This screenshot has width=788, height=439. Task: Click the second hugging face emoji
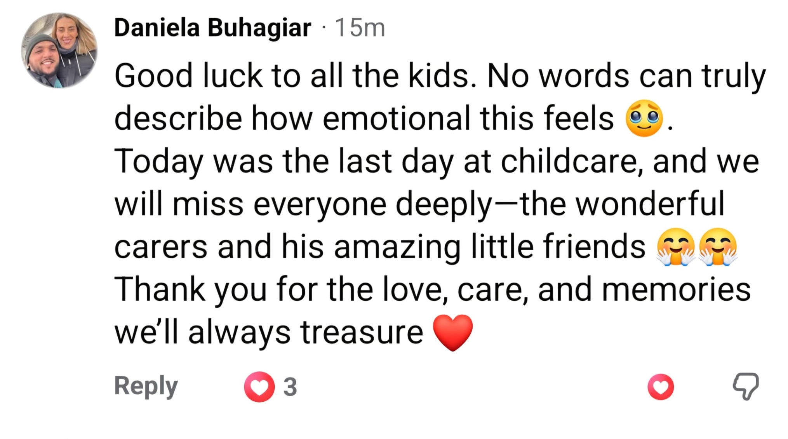tap(718, 247)
